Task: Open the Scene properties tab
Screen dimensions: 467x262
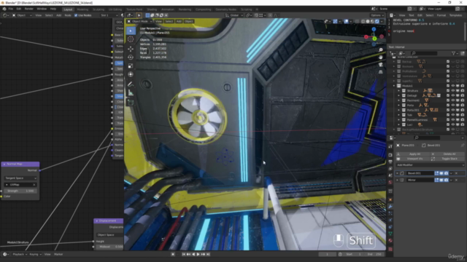Action: pyautogui.click(x=390, y=175)
